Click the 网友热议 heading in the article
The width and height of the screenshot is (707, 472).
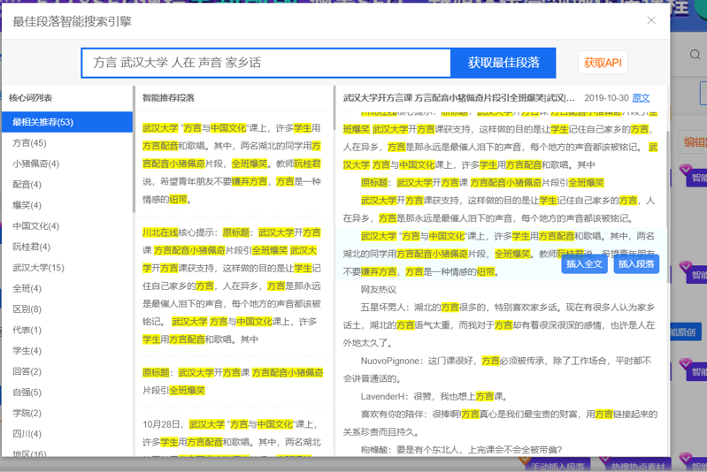click(x=379, y=290)
